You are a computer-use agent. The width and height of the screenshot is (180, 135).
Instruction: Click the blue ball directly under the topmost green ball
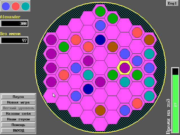click(x=100, y=26)
